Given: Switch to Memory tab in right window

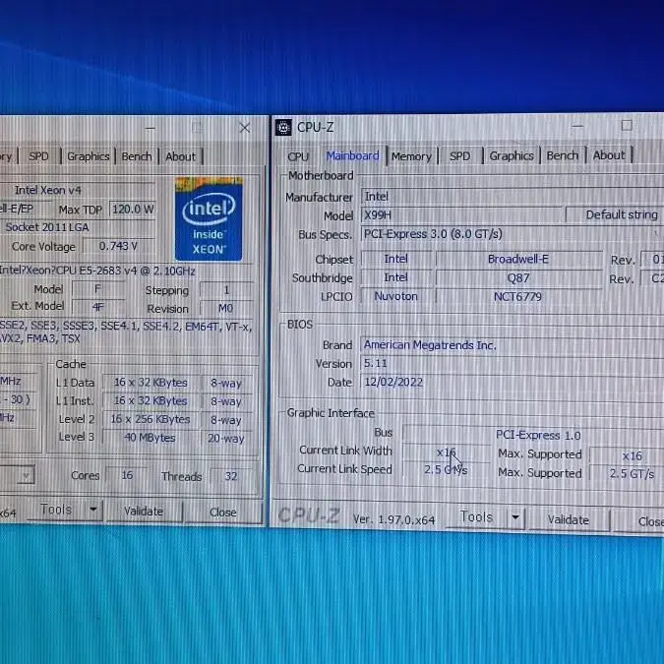Looking at the screenshot, I should 411,156.
